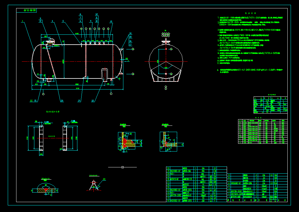Select callout number 8 above the central nozzle stack
The height and width of the screenshot is (212, 299).
[80, 14]
